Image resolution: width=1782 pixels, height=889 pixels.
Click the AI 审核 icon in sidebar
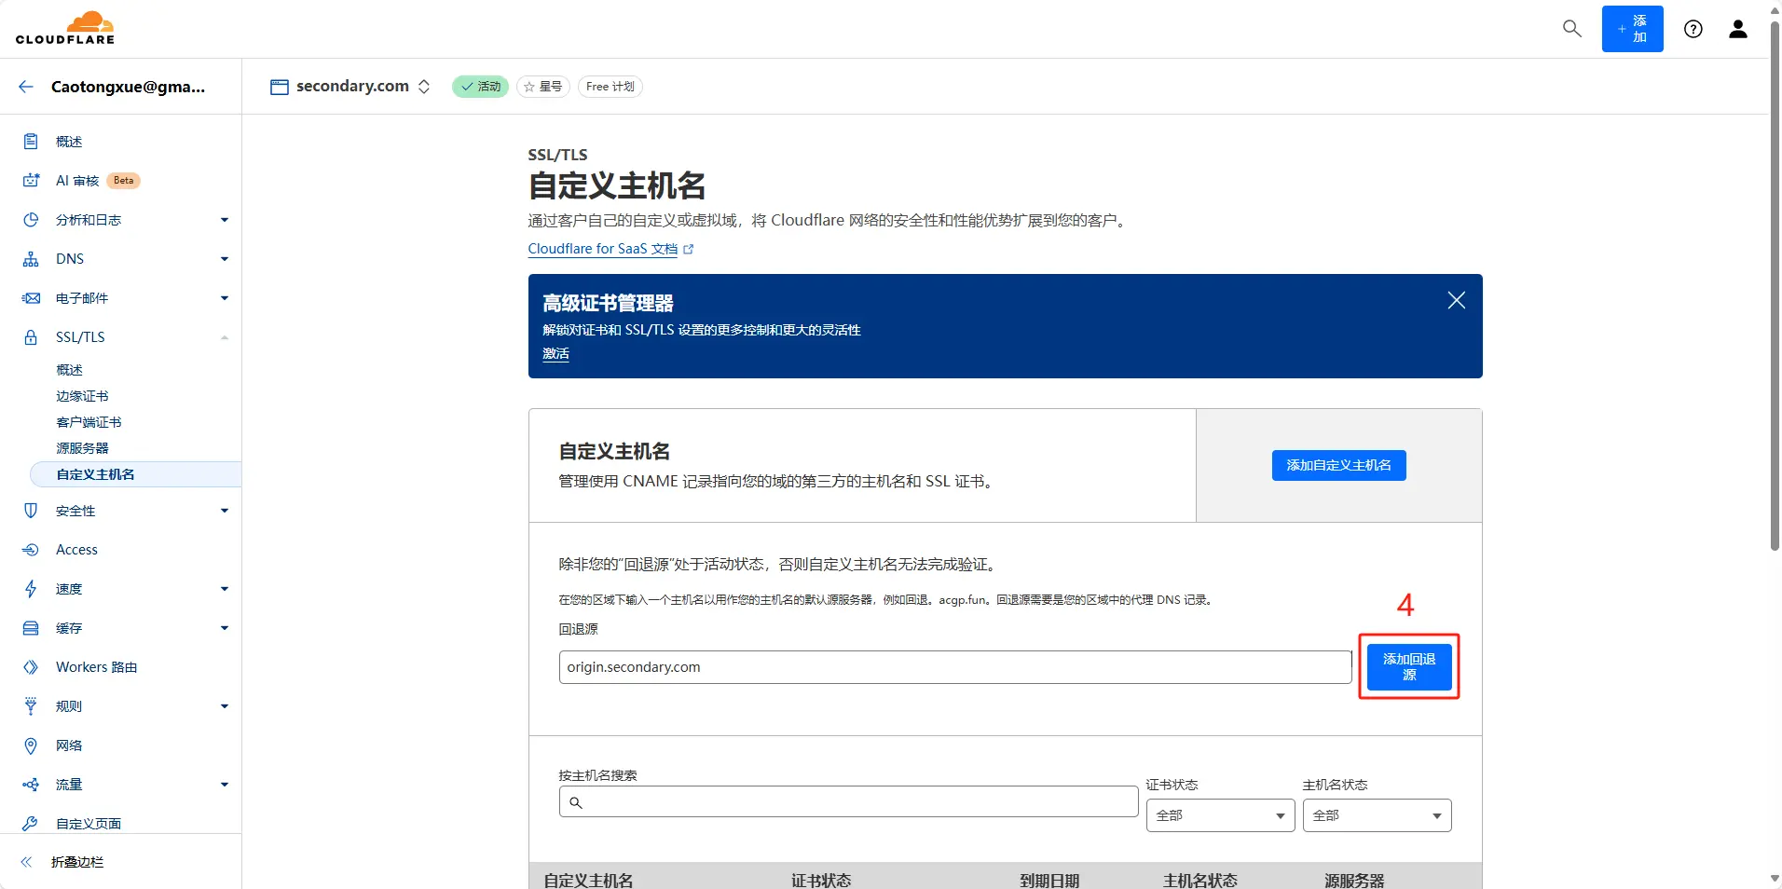(31, 181)
